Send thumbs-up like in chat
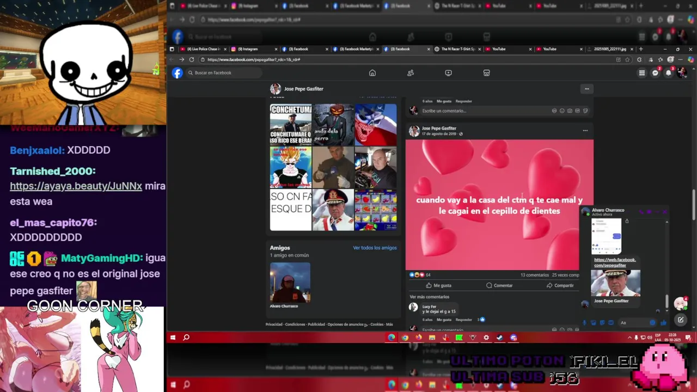This screenshot has width=697, height=392. tap(663, 322)
